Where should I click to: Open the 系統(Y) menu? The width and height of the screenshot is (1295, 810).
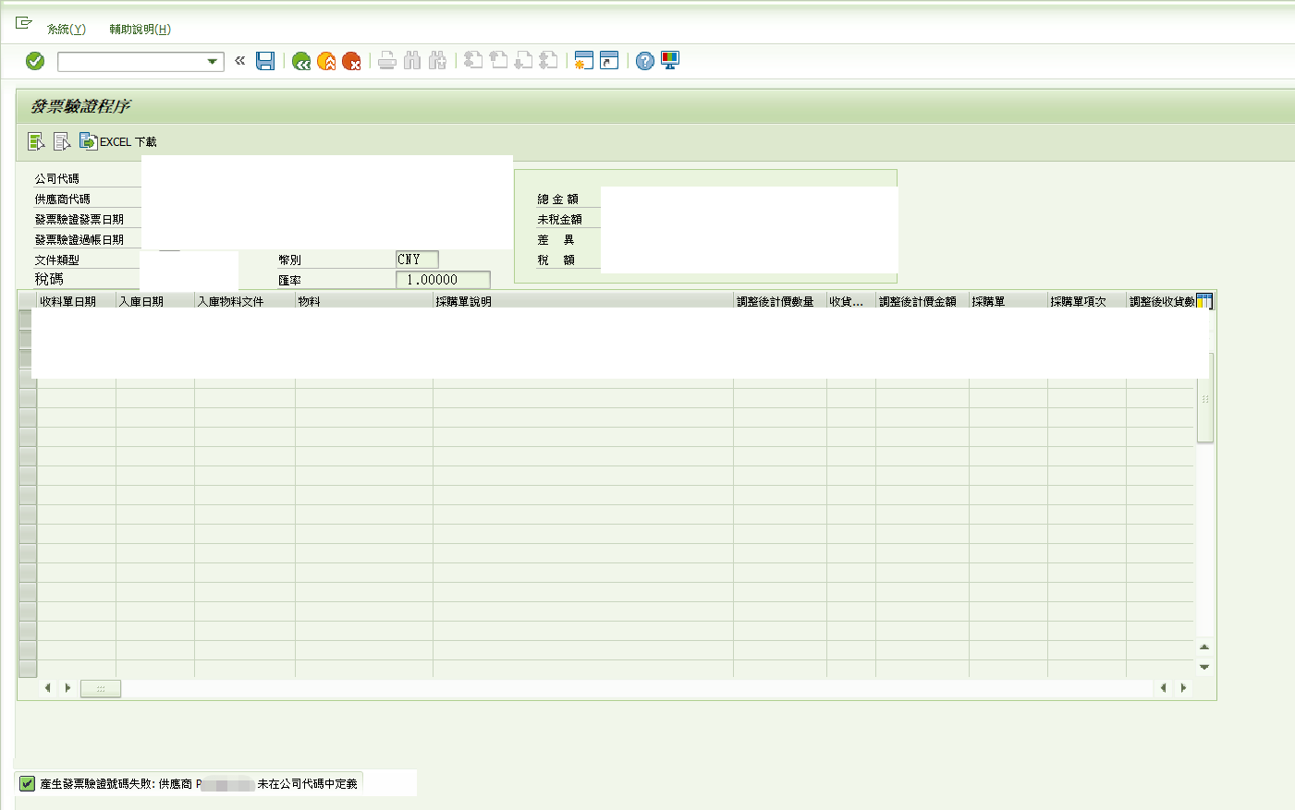coord(67,30)
